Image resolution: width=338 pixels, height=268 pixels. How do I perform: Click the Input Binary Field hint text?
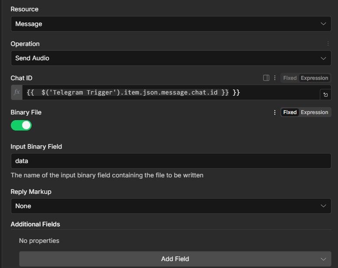(107, 175)
